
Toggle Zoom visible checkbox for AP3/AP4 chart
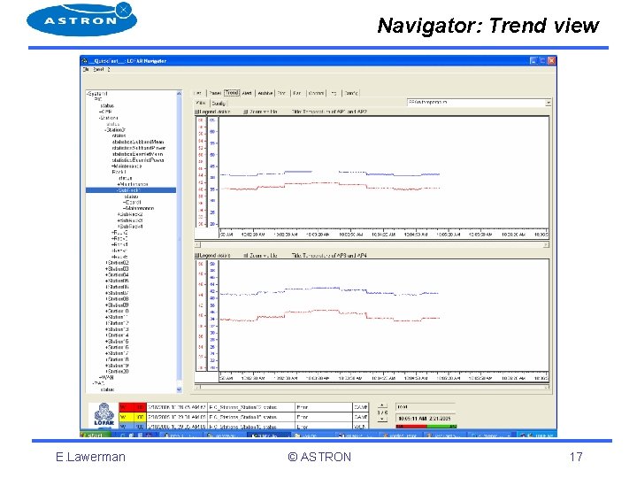pos(245,256)
